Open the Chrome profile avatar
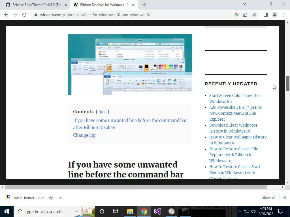The height and width of the screenshot is (217, 290). tap(275, 15)
